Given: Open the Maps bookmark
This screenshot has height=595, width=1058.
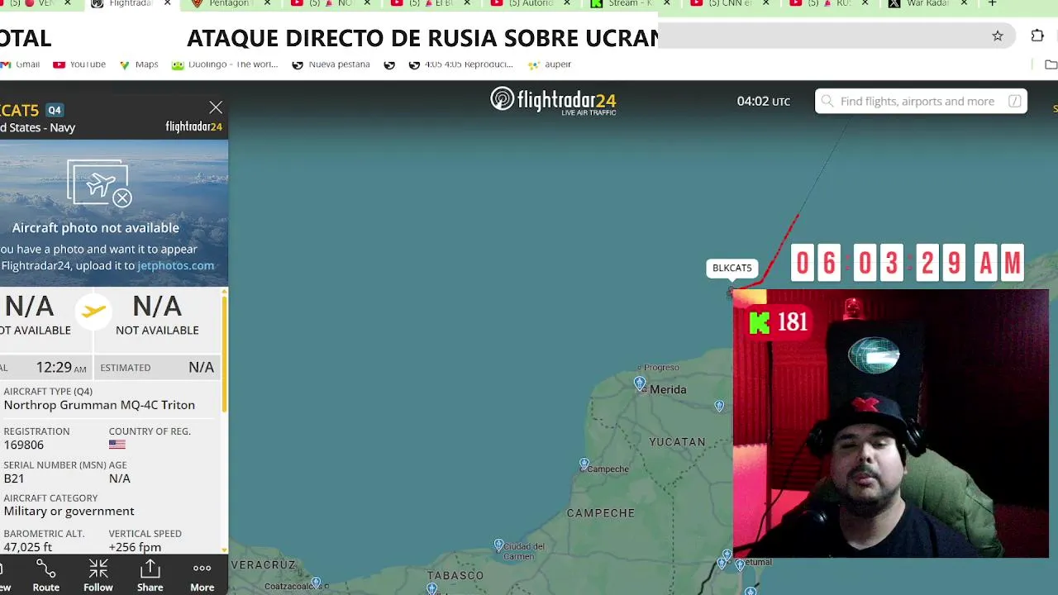Looking at the screenshot, I should 139,64.
